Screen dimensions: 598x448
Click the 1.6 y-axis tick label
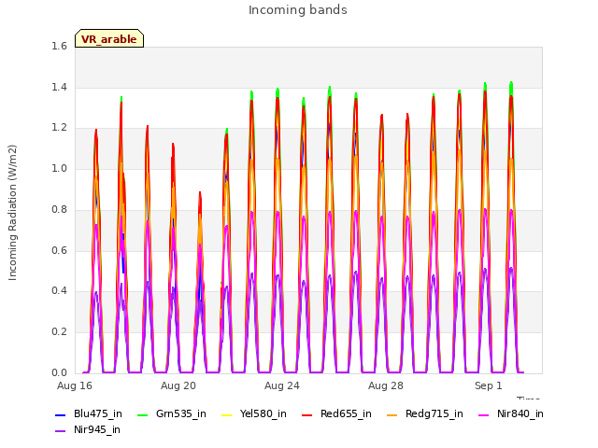click(60, 47)
